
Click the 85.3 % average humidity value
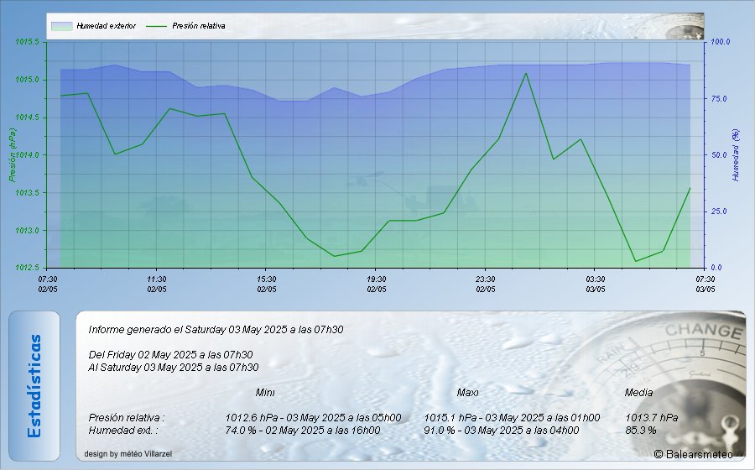(x=640, y=430)
